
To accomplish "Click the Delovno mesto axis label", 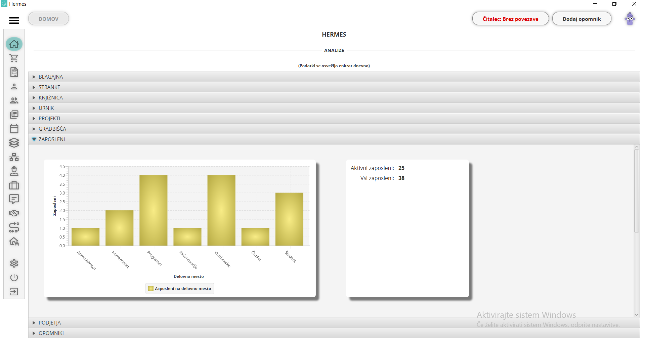I will (x=189, y=276).
